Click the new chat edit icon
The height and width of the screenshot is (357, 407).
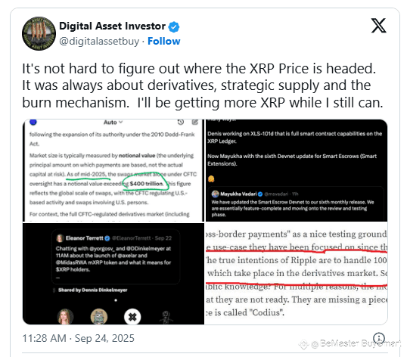[195, 122]
